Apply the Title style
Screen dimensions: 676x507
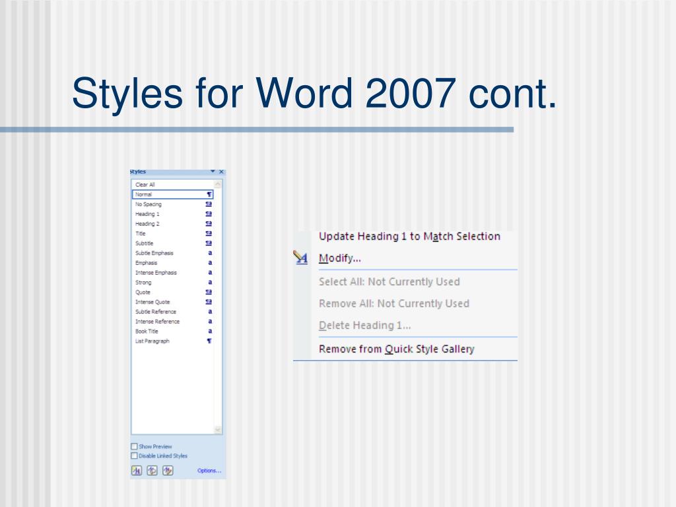[172, 234]
